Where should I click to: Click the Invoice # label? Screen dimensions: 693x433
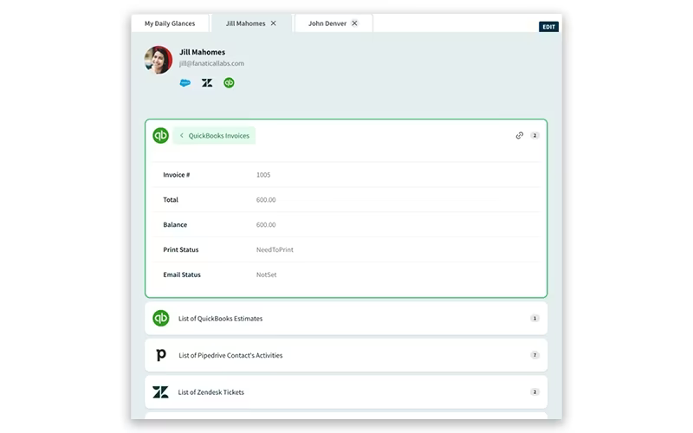(177, 175)
